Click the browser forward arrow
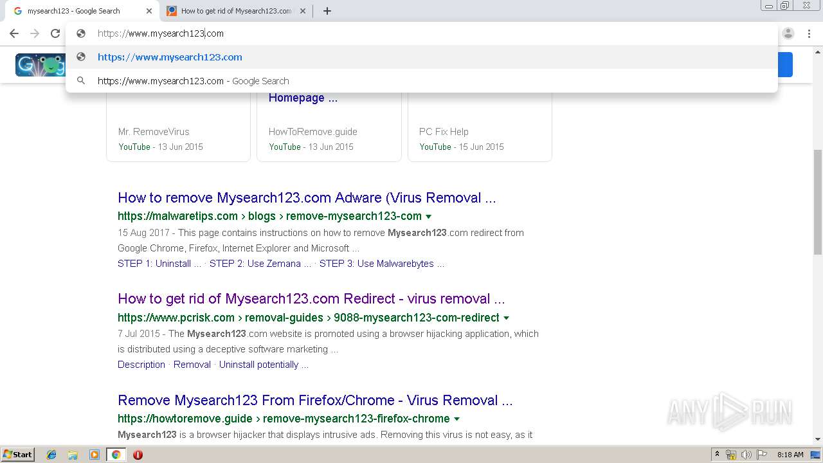This screenshot has width=823, height=463. pos(35,33)
